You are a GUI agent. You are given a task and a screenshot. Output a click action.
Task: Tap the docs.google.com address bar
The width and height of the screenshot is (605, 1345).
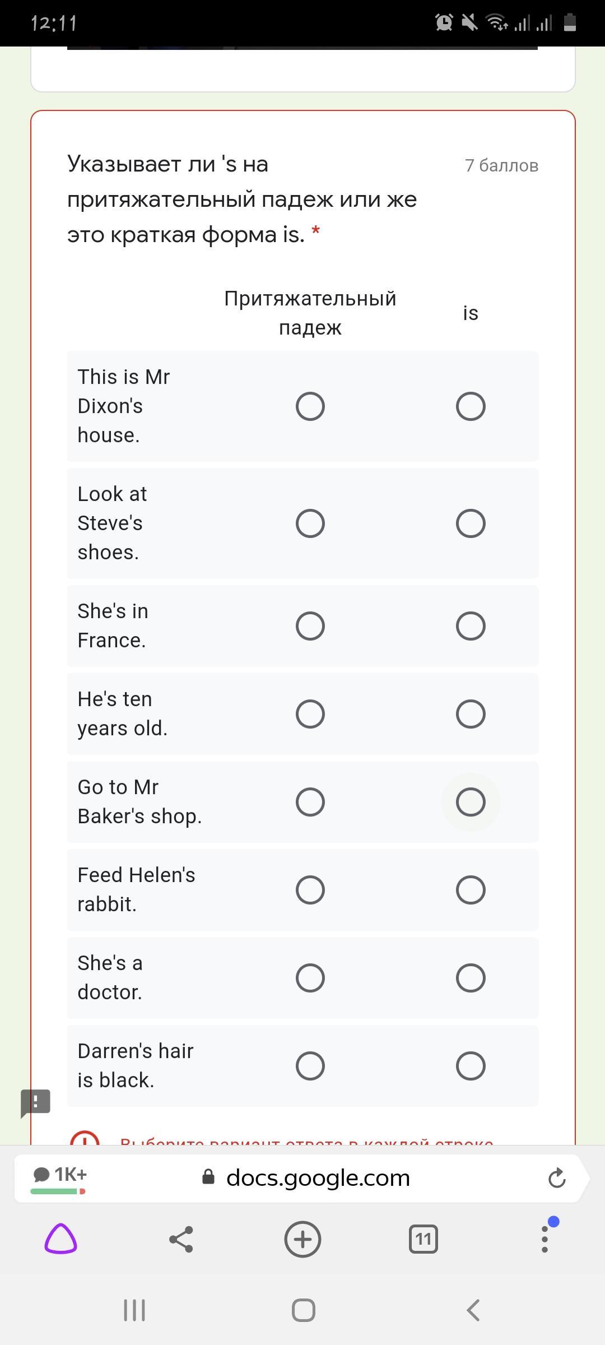[318, 1178]
